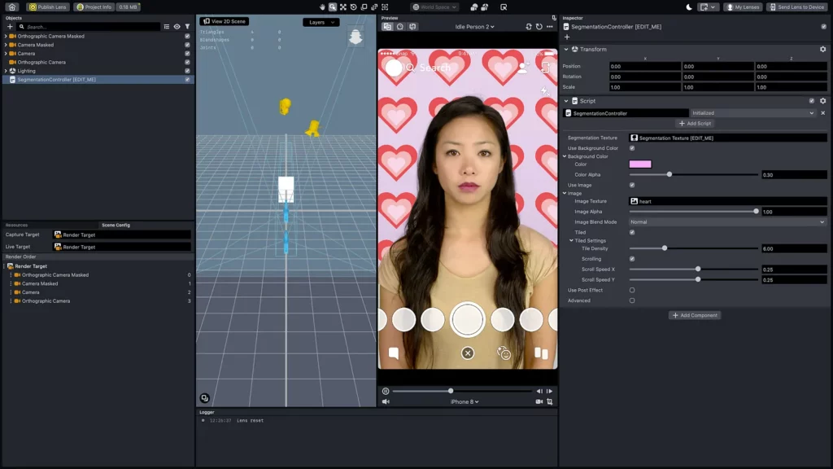Uncheck the Scrolling option
This screenshot has width=833, height=469.
click(x=632, y=259)
